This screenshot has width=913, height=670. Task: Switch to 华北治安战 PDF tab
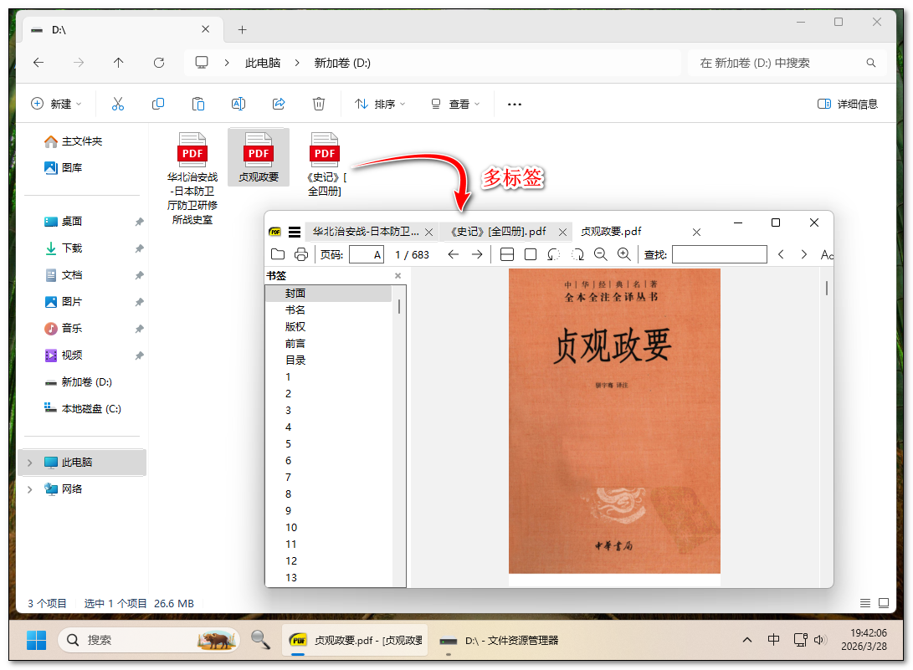pos(365,232)
